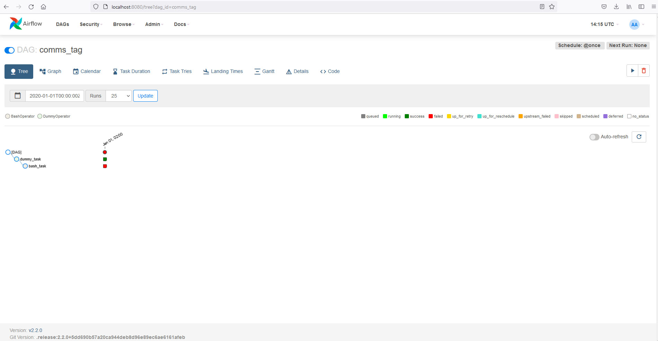Click the red failed bash_task square
Image resolution: width=658 pixels, height=341 pixels.
105,166
